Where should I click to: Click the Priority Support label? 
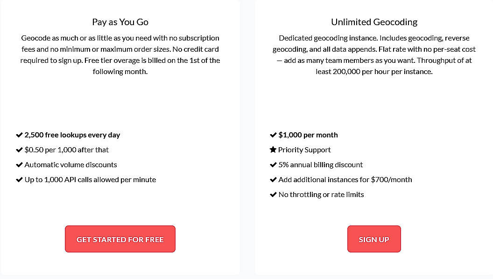coord(304,150)
